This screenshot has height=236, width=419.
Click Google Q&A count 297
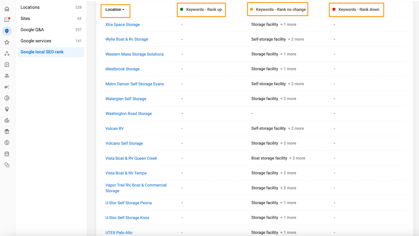coord(79,30)
